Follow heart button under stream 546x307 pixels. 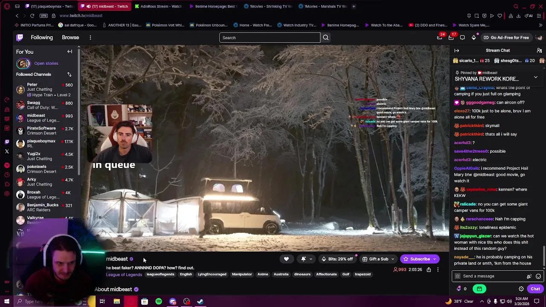[286, 259]
